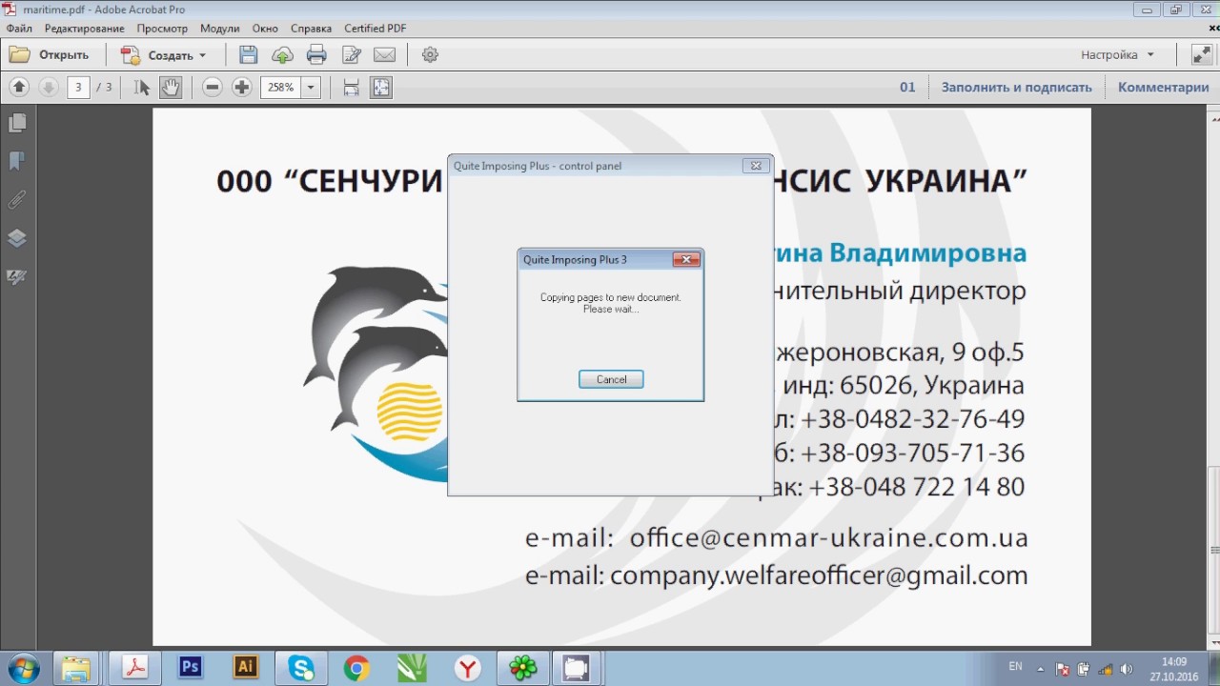1220x686 pixels.
Task: Open the Модули menu
Action: (219, 29)
